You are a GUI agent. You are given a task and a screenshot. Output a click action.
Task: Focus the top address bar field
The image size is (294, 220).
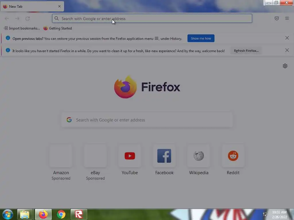pos(152,19)
